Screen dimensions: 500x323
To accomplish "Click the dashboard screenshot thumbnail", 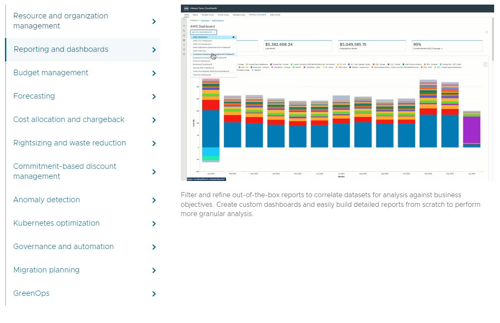I will pyautogui.click(x=338, y=93).
